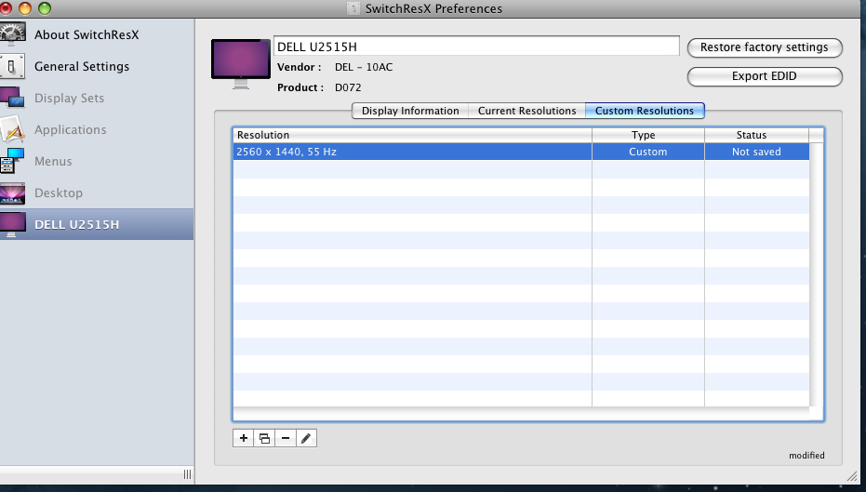Click the title bar document icon
The width and height of the screenshot is (866, 492).
point(353,8)
